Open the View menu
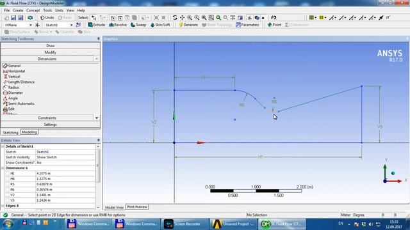The width and height of the screenshot is (410, 230). pyautogui.click(x=70, y=10)
